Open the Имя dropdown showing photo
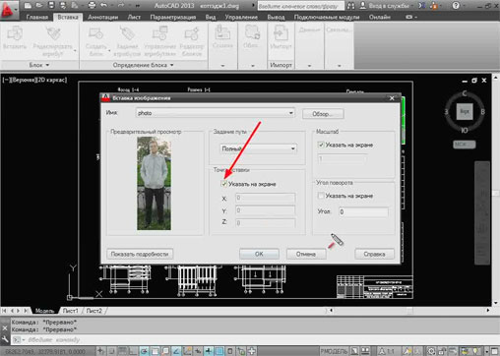Image resolution: width=500 pixels, height=356 pixels. (216, 113)
